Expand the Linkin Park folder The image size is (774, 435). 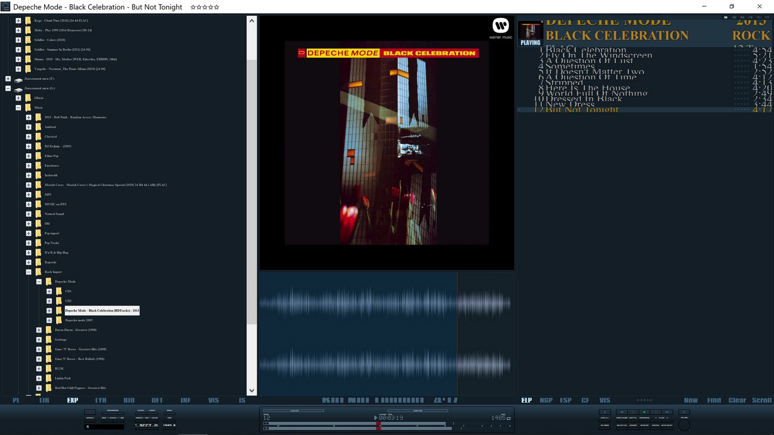(39, 378)
